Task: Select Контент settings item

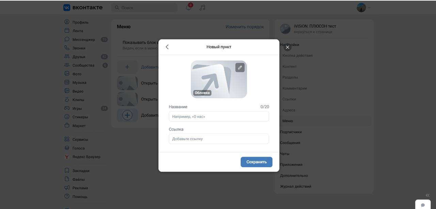Action: coord(290,67)
